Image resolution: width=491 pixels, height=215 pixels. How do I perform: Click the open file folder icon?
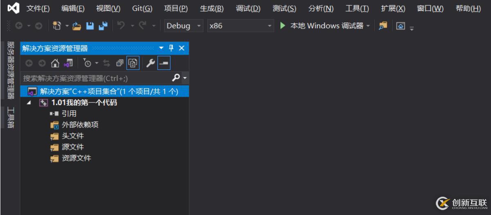77,26
